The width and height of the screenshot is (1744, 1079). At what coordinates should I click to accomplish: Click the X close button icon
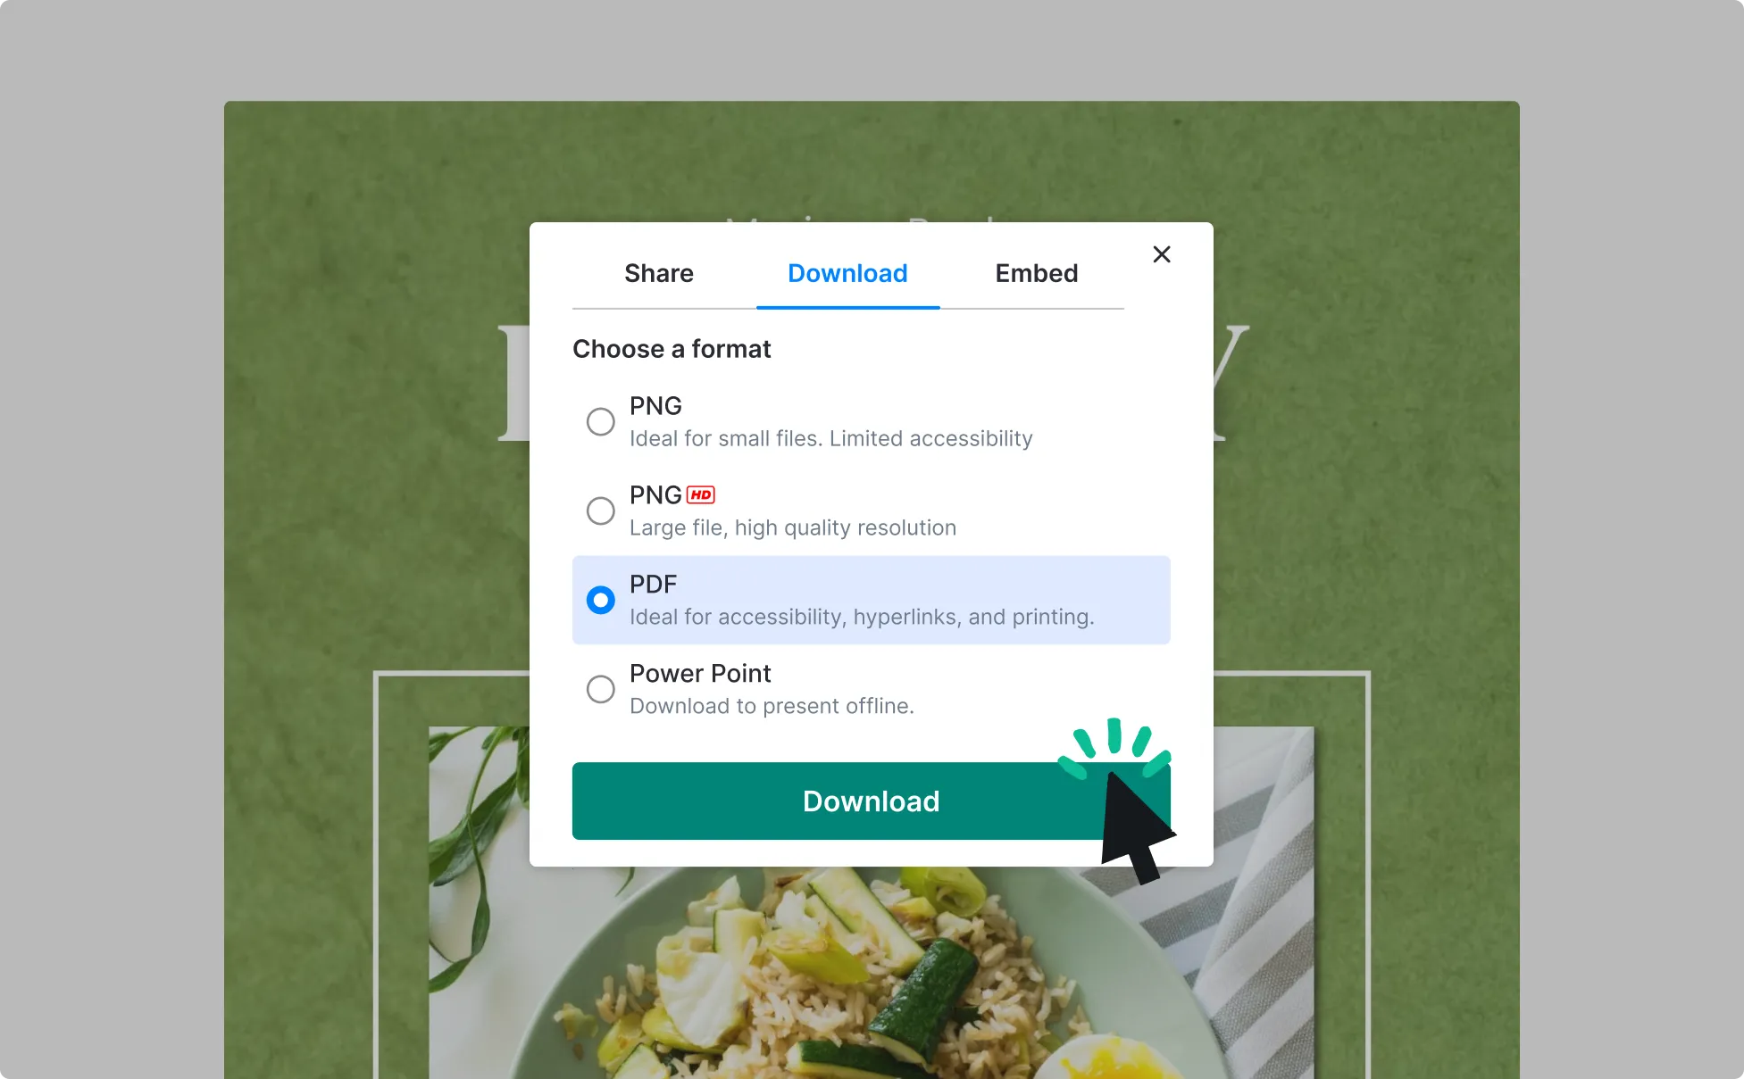click(1160, 255)
